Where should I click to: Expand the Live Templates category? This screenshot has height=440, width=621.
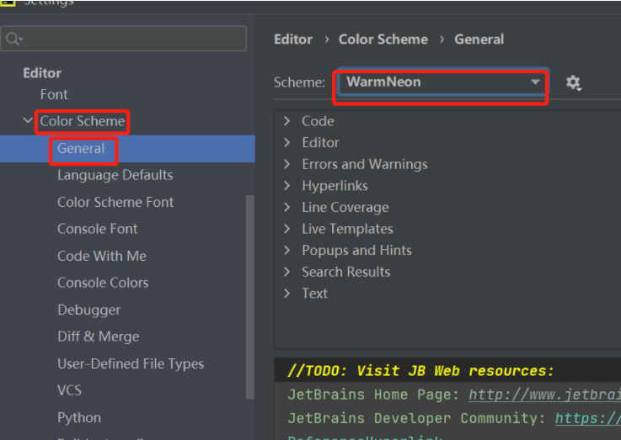point(287,229)
